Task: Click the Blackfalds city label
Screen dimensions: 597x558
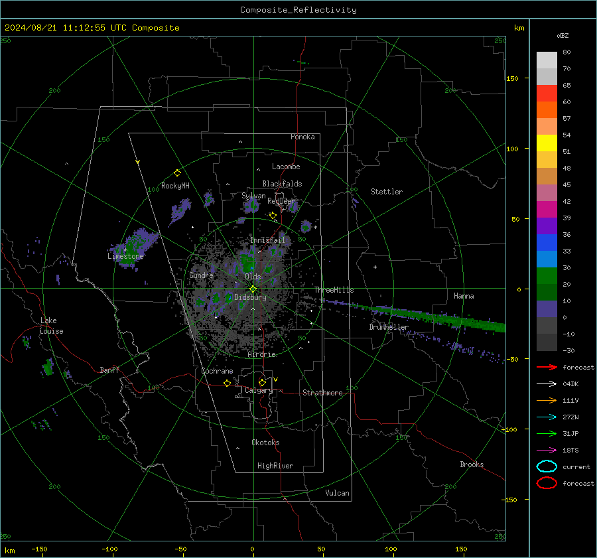Action: pos(282,184)
